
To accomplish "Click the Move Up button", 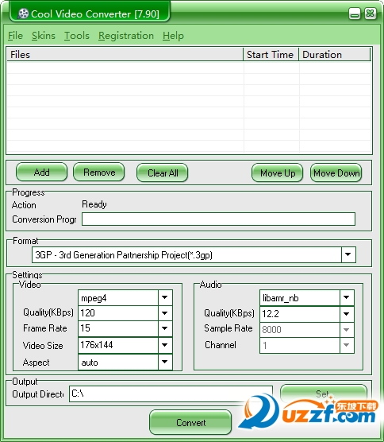I will (278, 173).
